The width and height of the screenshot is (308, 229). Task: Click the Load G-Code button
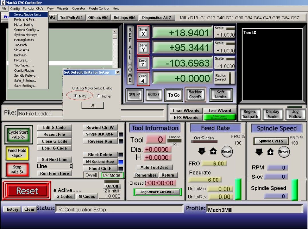(54, 148)
